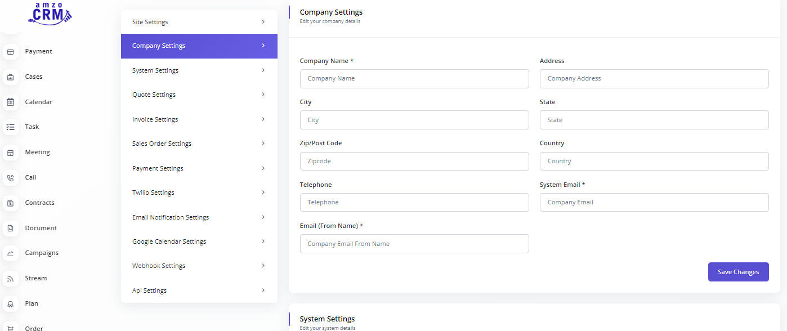
Task: Click the Stream feed icon
Action: tap(10, 279)
